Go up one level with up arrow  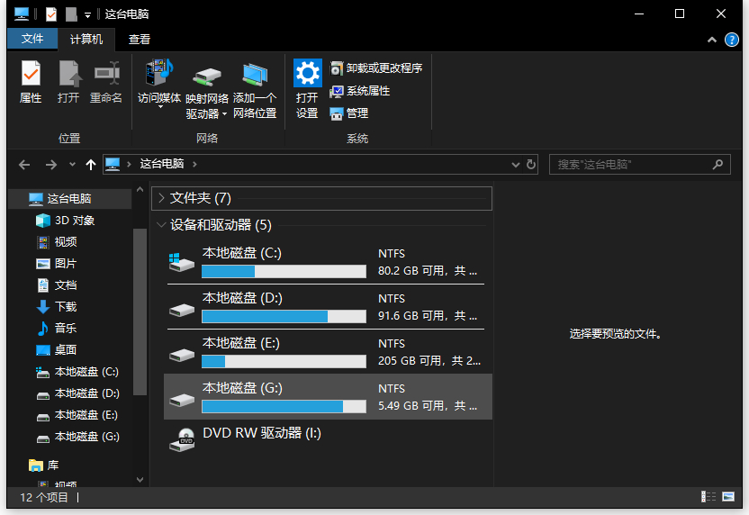(90, 165)
